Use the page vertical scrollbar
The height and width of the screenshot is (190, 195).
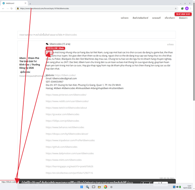coord(194,52)
